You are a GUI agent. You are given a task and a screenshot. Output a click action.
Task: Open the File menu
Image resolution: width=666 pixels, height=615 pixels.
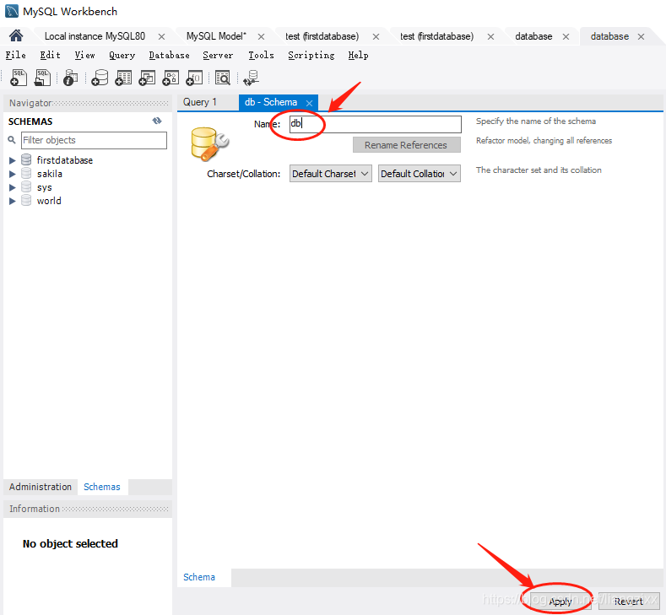click(16, 55)
